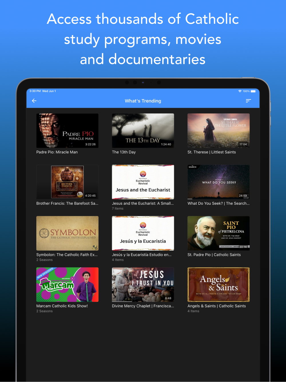The width and height of the screenshot is (286, 382).
Task: Select the title 'The 13th Day'
Action: click(x=124, y=152)
